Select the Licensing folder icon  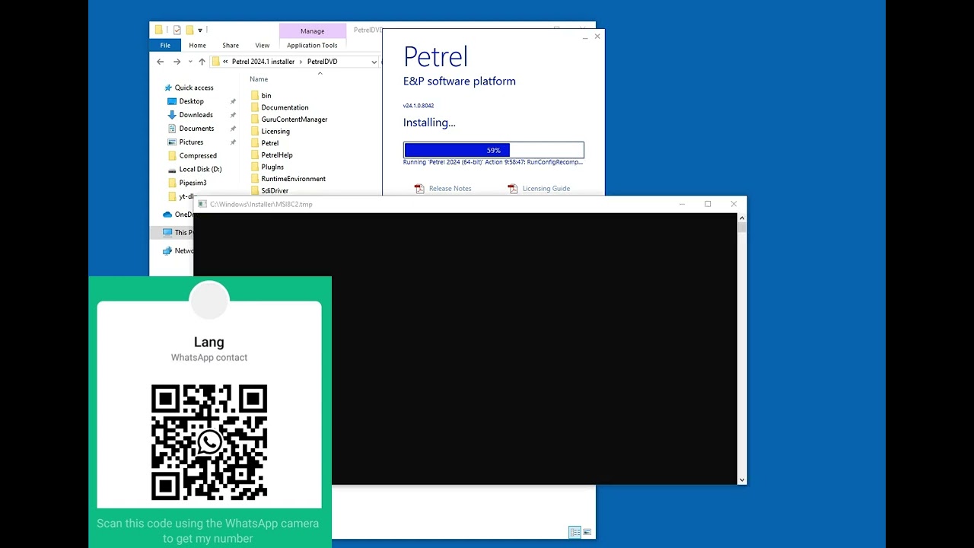click(255, 131)
